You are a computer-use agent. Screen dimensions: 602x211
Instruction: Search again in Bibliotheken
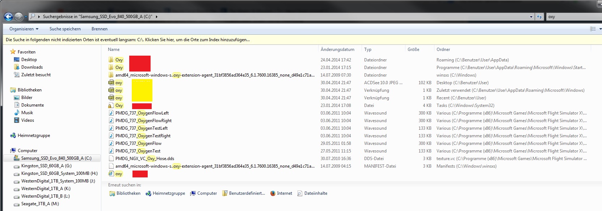125,193
